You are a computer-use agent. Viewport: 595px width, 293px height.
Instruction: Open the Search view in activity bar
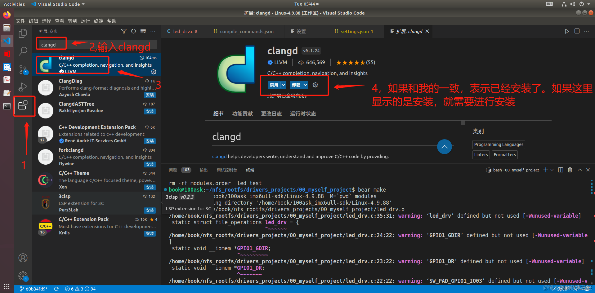pyautogui.click(x=23, y=51)
